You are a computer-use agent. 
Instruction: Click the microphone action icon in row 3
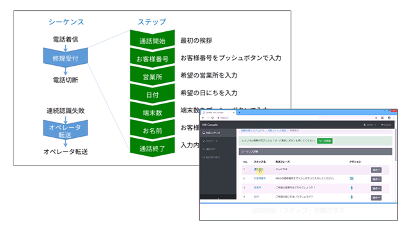(351, 188)
